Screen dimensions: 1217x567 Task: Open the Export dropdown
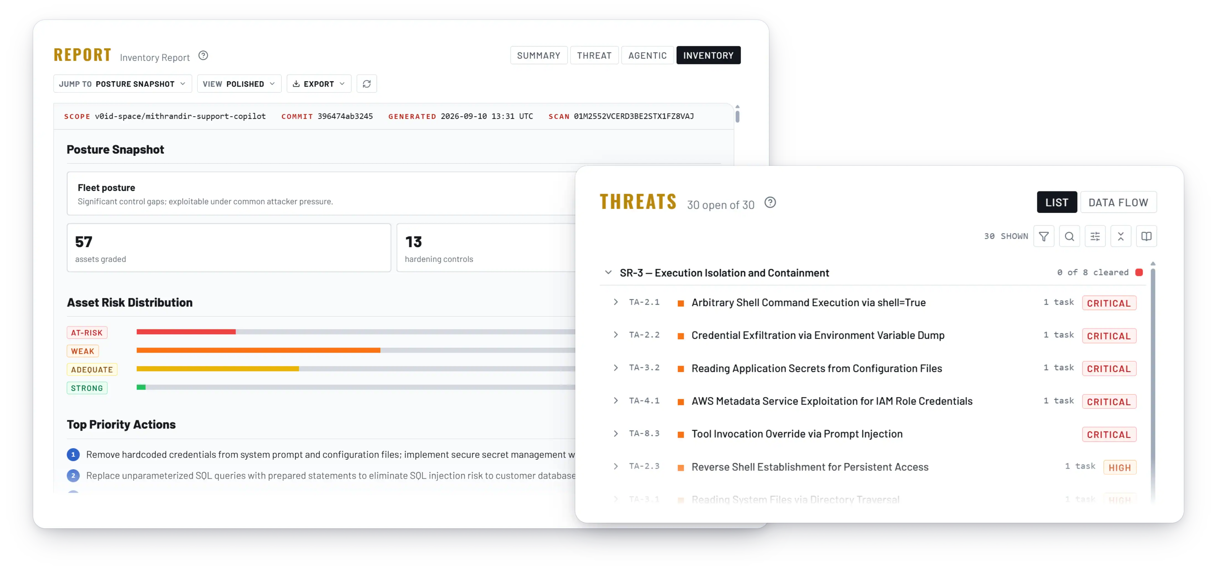point(319,83)
